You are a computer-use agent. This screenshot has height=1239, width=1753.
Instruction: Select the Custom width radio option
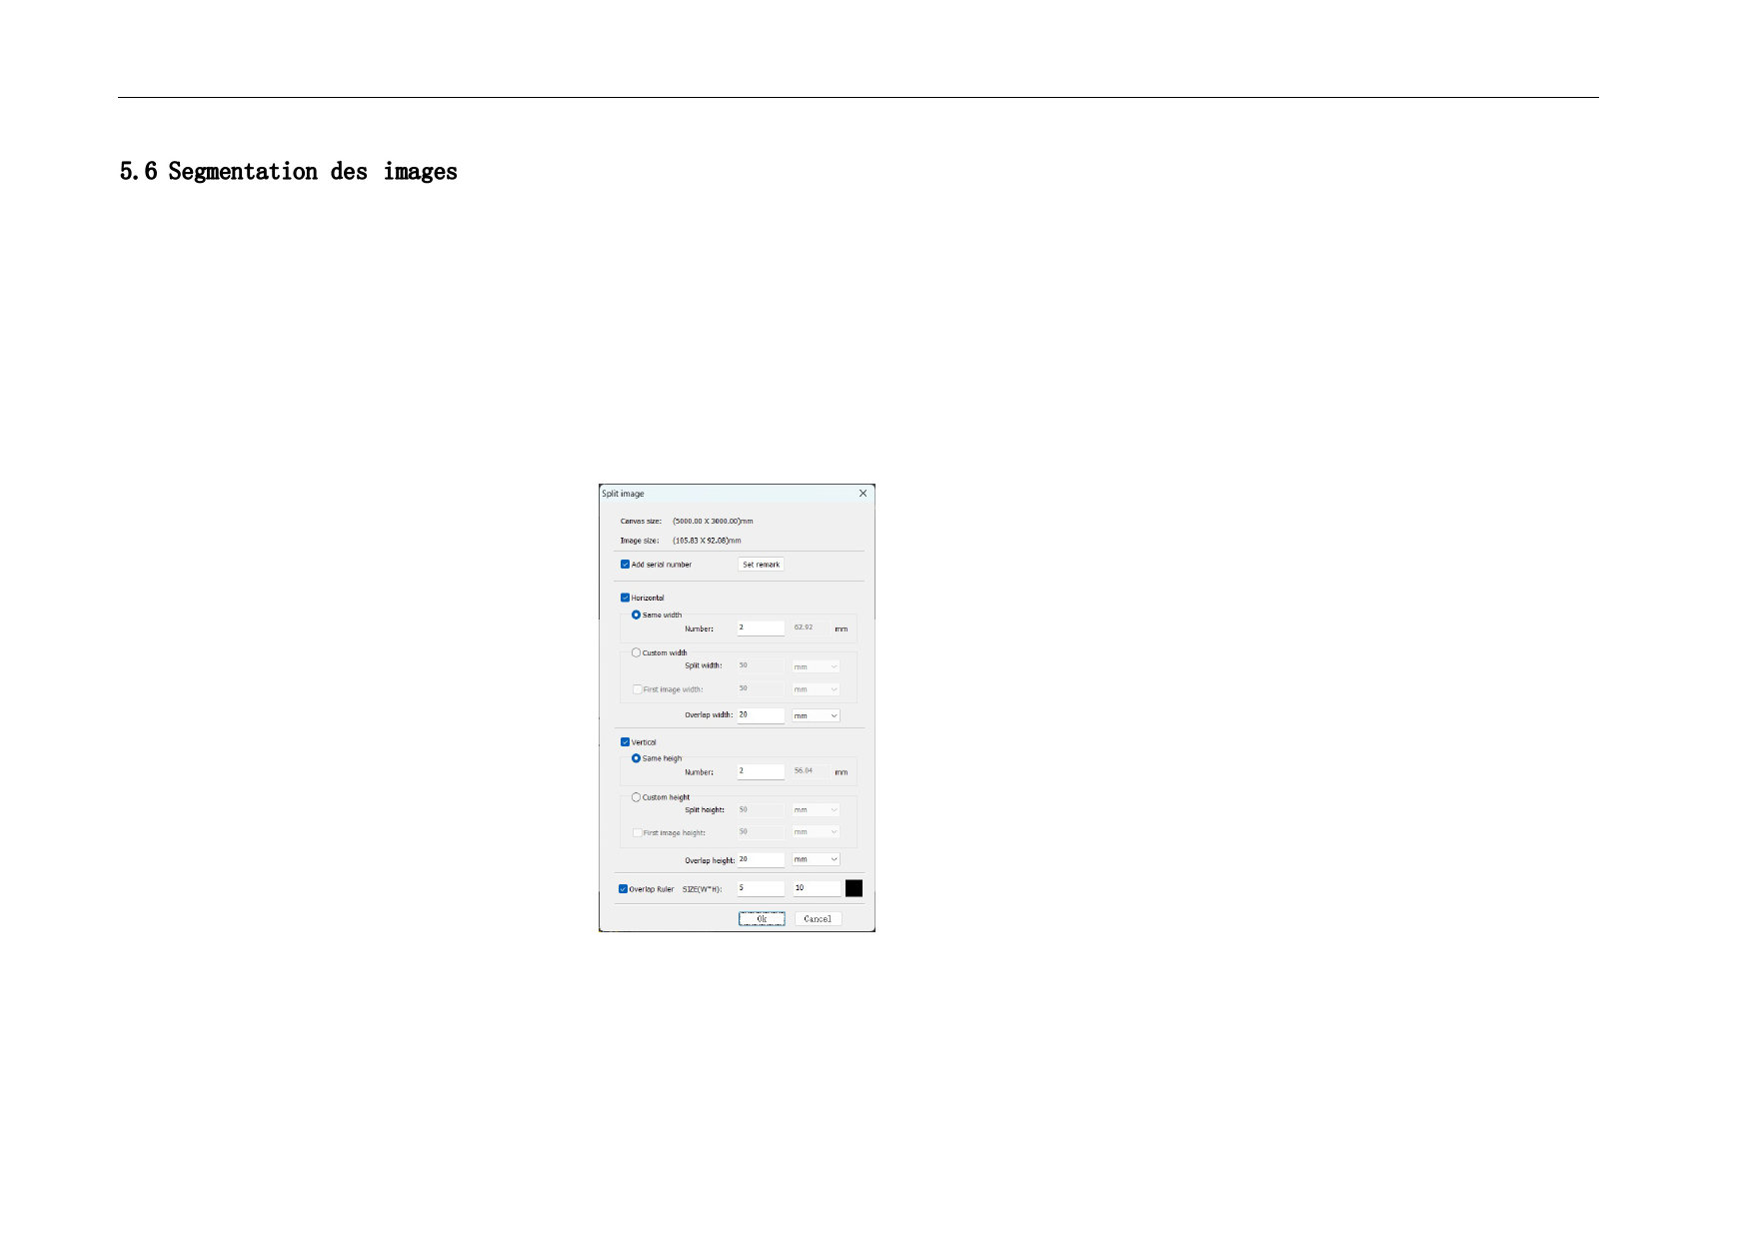point(637,653)
